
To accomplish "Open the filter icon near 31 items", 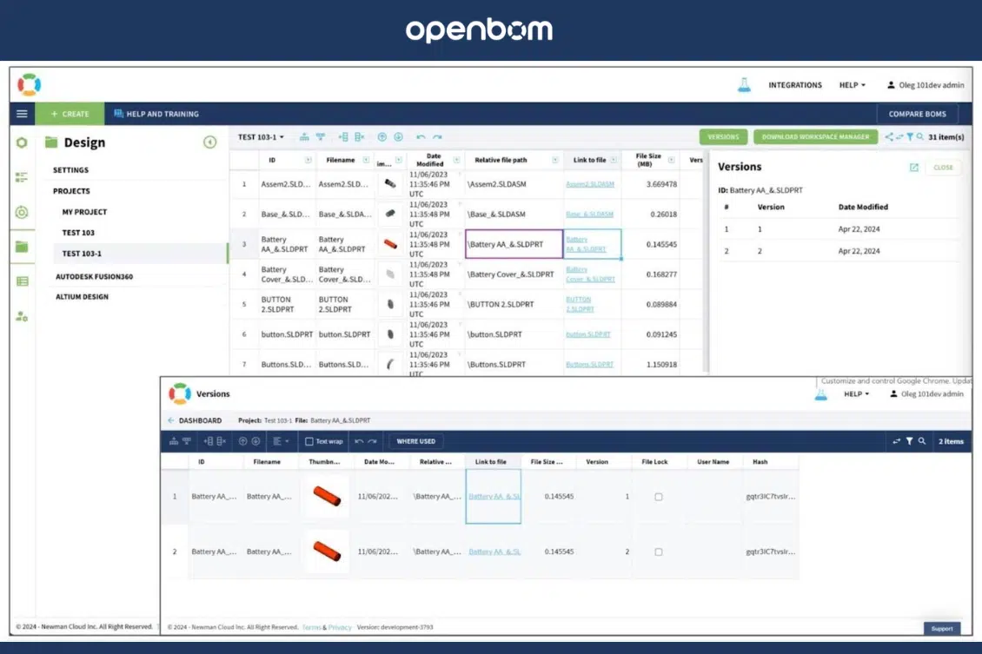I will 910,136.
